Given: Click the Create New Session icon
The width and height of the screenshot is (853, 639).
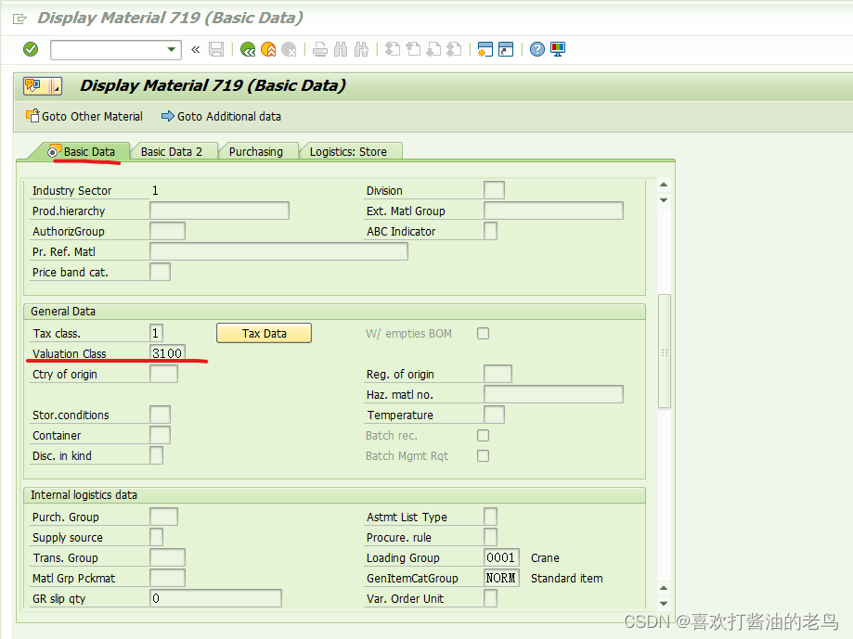Looking at the screenshot, I should click(x=485, y=49).
